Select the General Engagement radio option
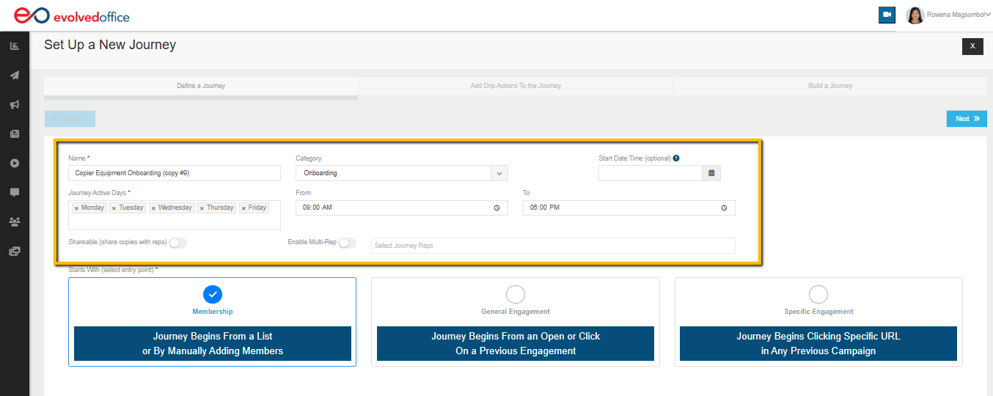This screenshot has height=396, width=993. click(516, 294)
